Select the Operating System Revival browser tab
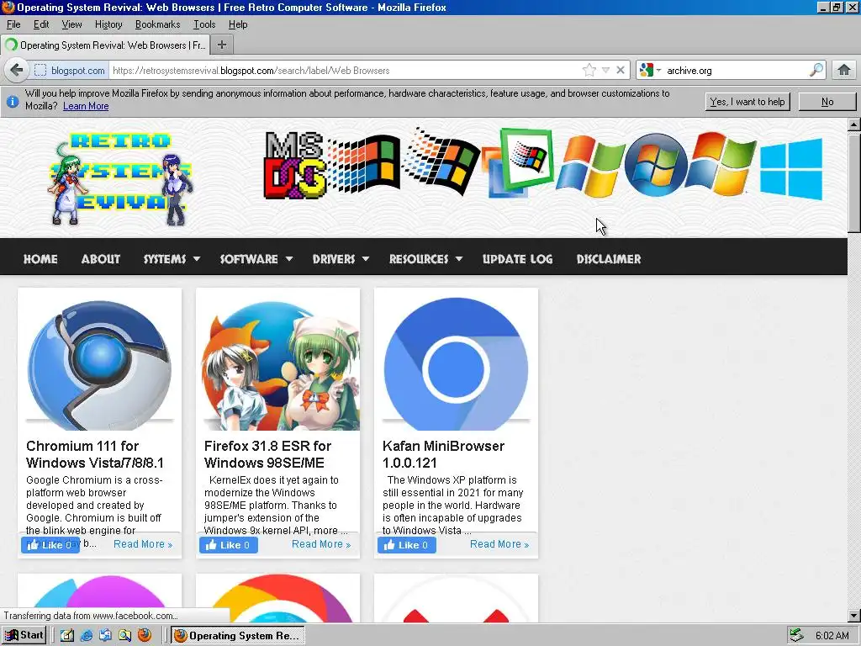The height and width of the screenshot is (646, 861). (x=105, y=45)
